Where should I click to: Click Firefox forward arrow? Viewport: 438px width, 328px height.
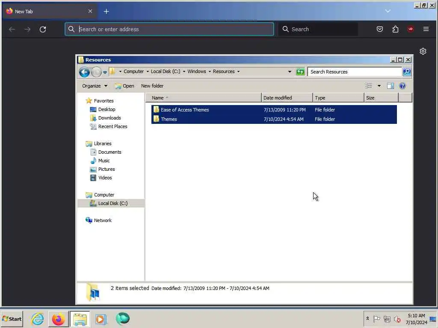(x=27, y=29)
